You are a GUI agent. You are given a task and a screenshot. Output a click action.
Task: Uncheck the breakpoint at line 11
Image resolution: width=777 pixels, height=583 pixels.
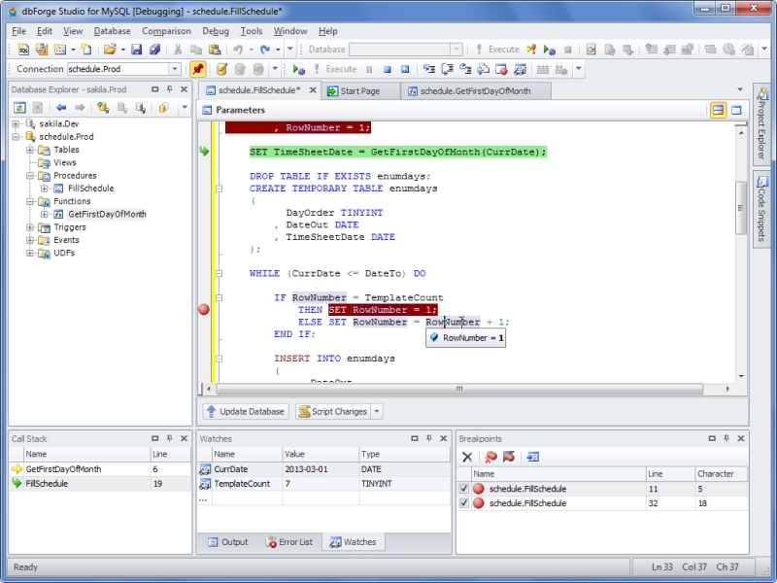(x=464, y=489)
